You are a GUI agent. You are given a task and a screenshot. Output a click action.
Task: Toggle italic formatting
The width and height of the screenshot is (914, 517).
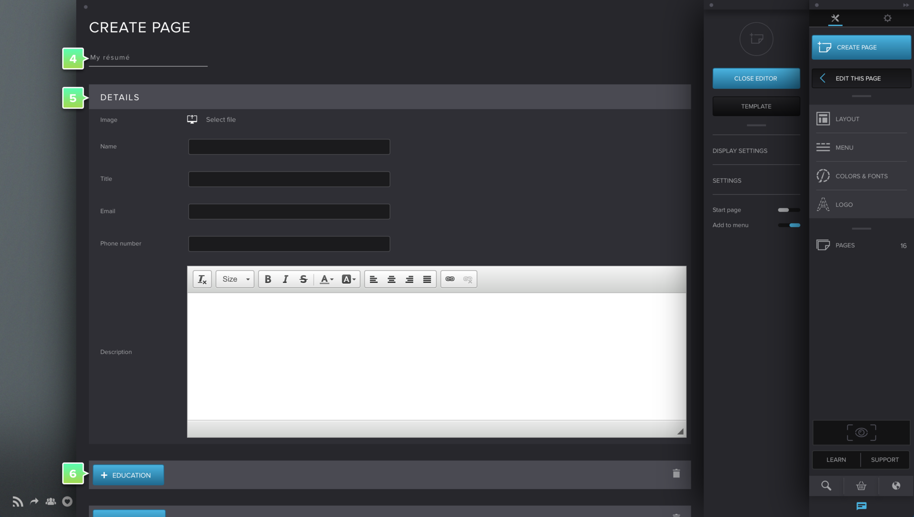[x=286, y=279]
